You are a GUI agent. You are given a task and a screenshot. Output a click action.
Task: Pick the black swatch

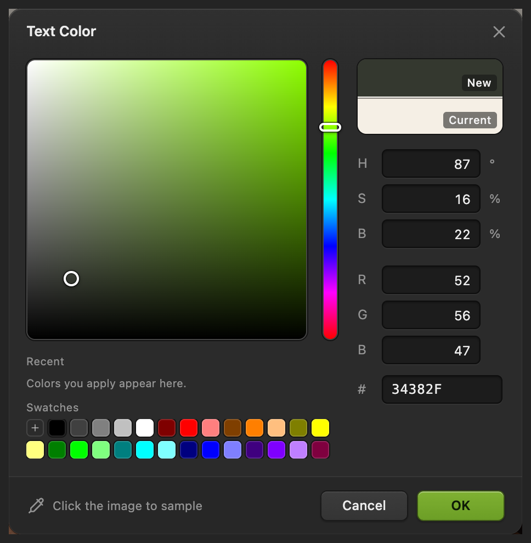57,428
